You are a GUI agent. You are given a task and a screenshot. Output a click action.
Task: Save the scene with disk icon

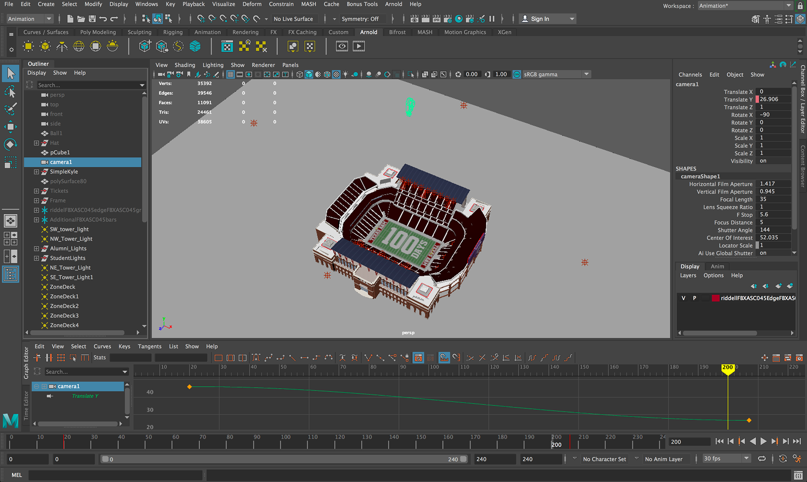(x=92, y=19)
